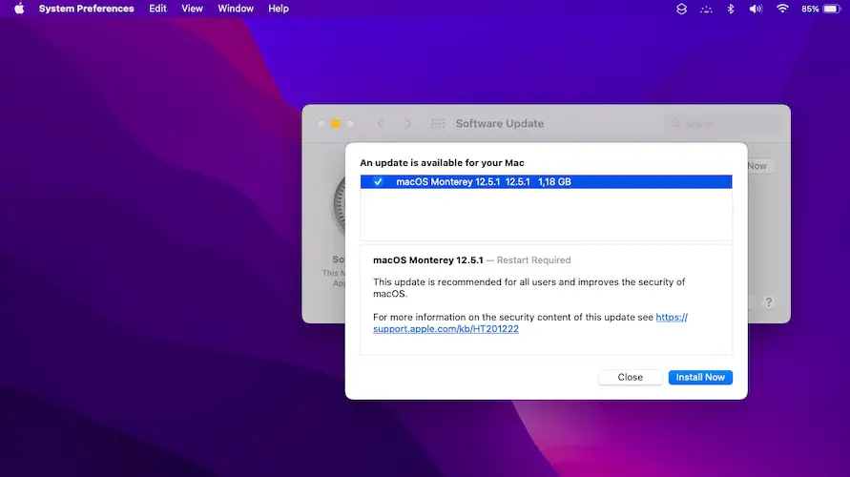Open the System Preferences menu
This screenshot has height=477, width=850.
coord(86,9)
